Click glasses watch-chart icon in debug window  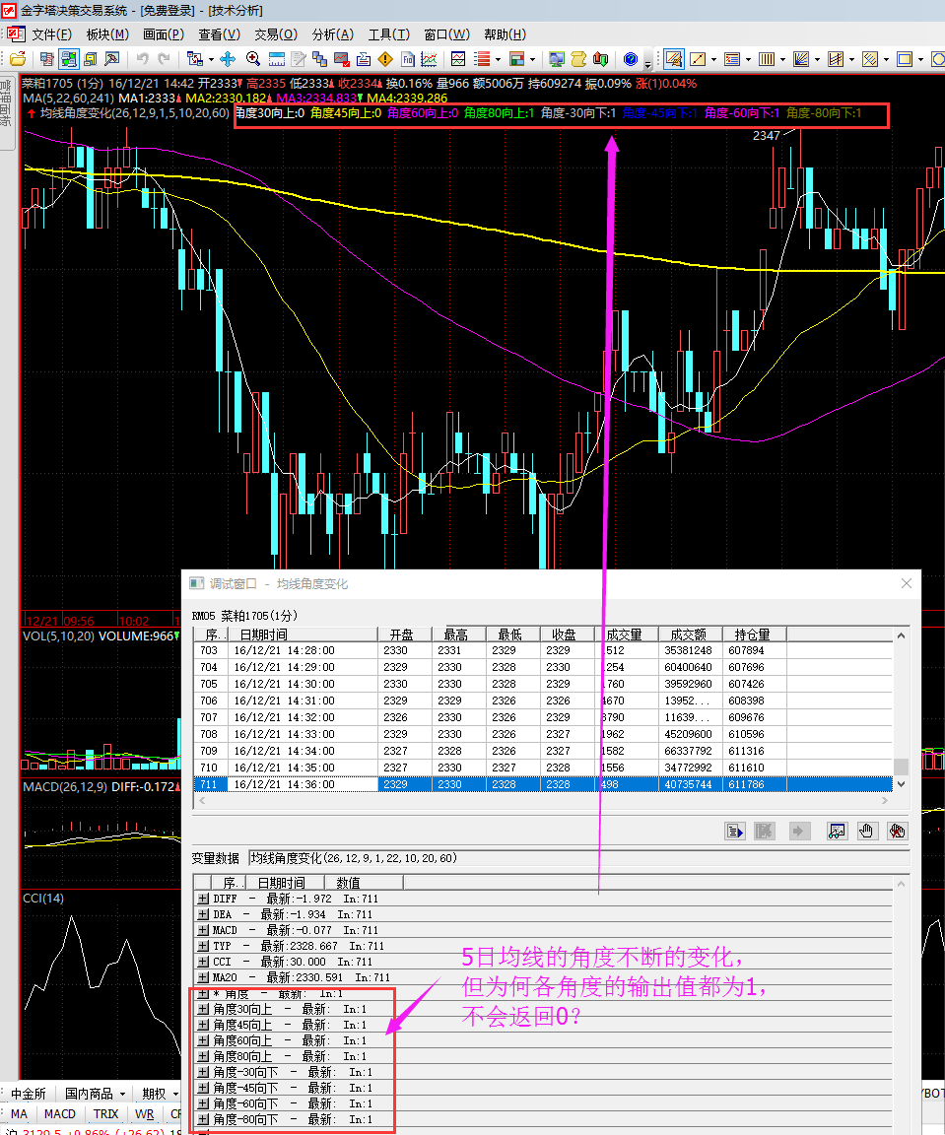837,831
